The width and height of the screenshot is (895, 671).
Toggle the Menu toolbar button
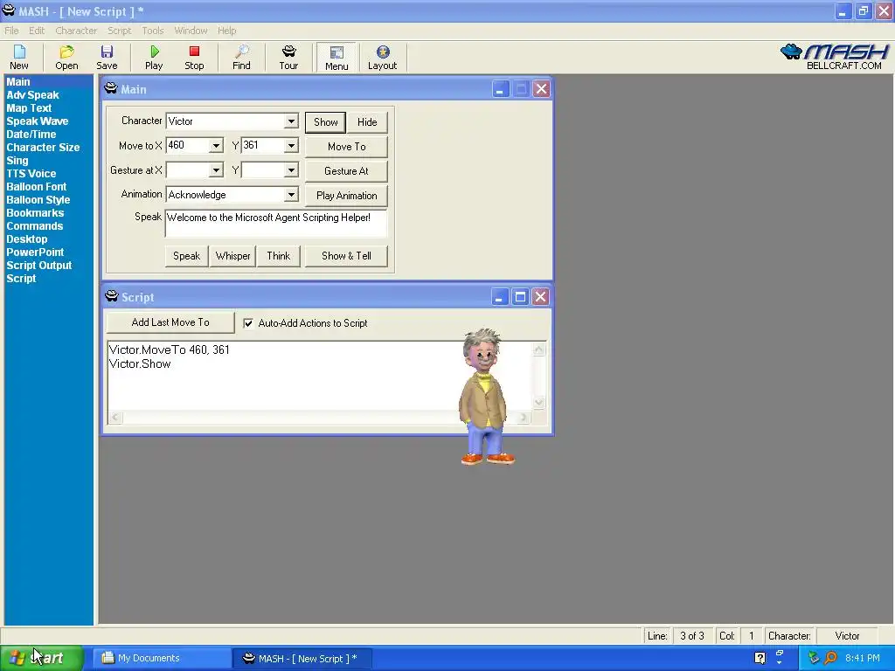point(336,58)
